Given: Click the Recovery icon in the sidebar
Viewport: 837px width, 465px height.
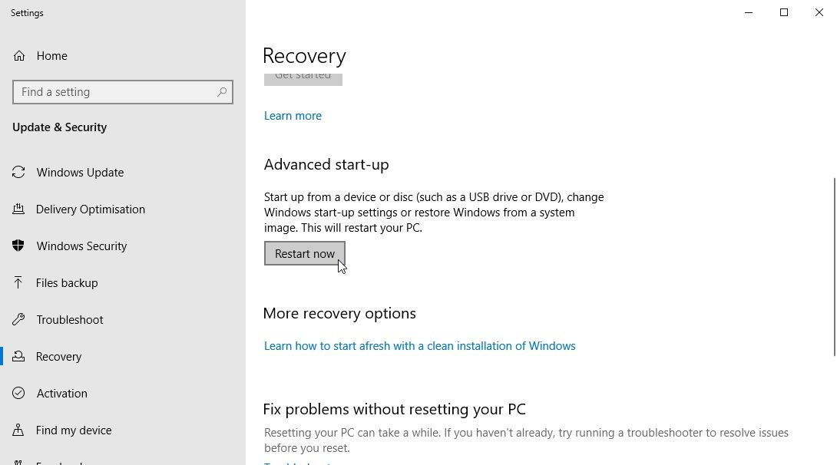Looking at the screenshot, I should (x=19, y=356).
